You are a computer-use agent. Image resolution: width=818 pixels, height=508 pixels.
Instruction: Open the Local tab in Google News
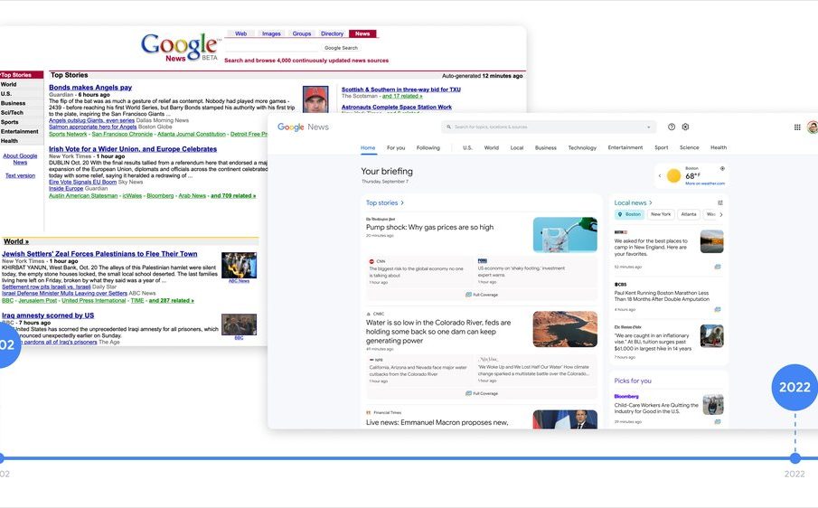pyautogui.click(x=517, y=147)
